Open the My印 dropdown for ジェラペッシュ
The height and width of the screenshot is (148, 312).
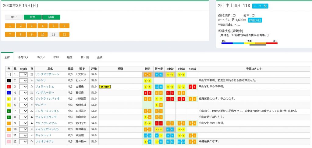[x=23, y=87]
